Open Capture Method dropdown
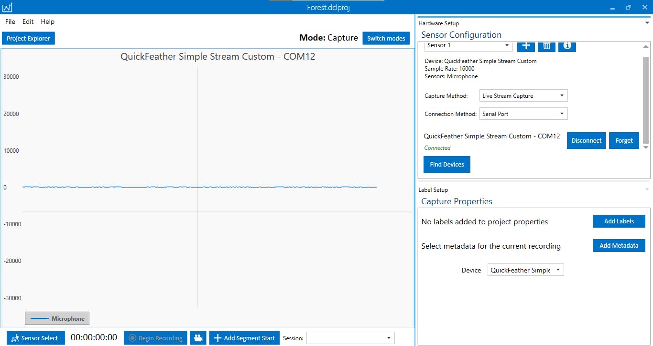653x346 pixels. [523, 96]
